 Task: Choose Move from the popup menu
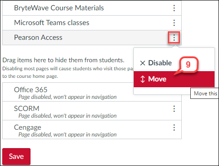pyautogui.click(x=174, y=79)
